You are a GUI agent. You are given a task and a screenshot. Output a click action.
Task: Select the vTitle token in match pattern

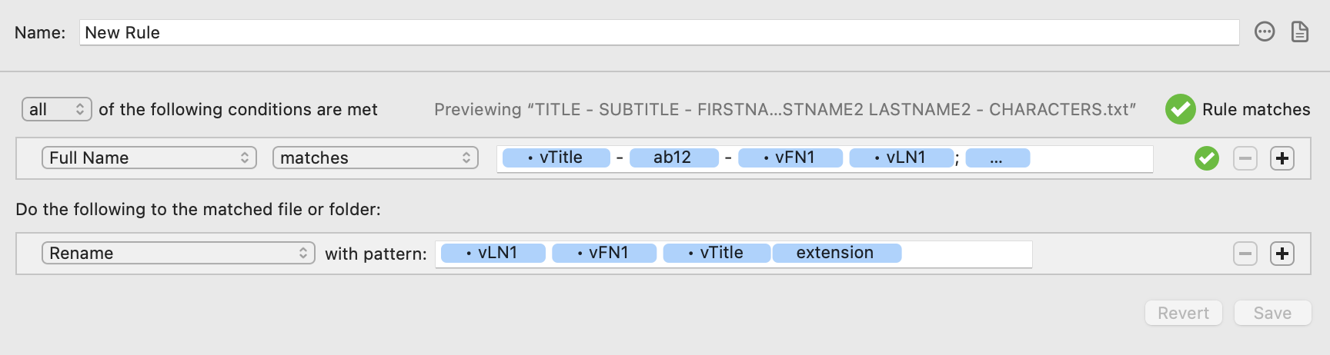(556, 158)
